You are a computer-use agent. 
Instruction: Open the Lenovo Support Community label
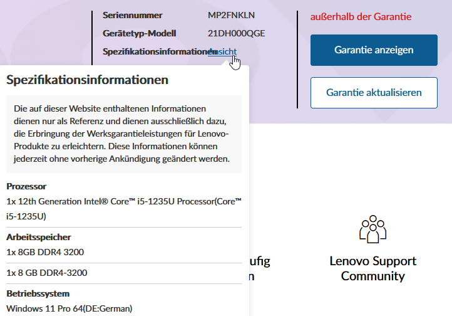(372, 269)
